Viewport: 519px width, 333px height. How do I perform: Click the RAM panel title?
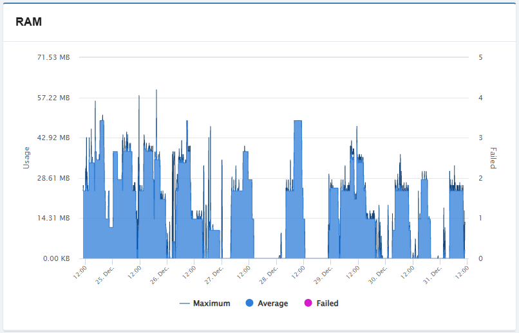click(29, 22)
